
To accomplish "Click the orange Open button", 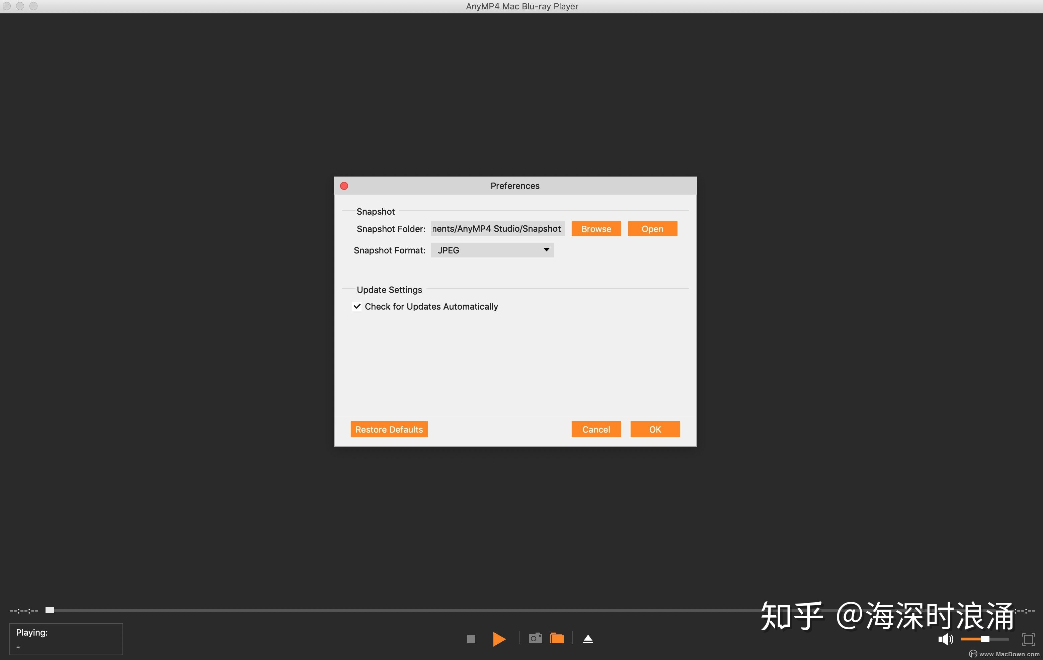I will click(652, 229).
